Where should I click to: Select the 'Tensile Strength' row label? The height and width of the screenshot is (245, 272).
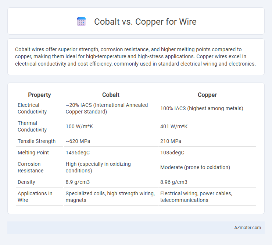(37, 141)
